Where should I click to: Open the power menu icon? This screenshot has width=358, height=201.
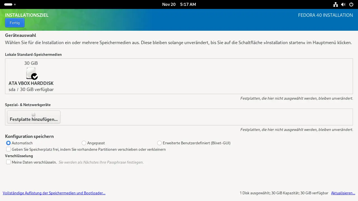pos(351,4)
